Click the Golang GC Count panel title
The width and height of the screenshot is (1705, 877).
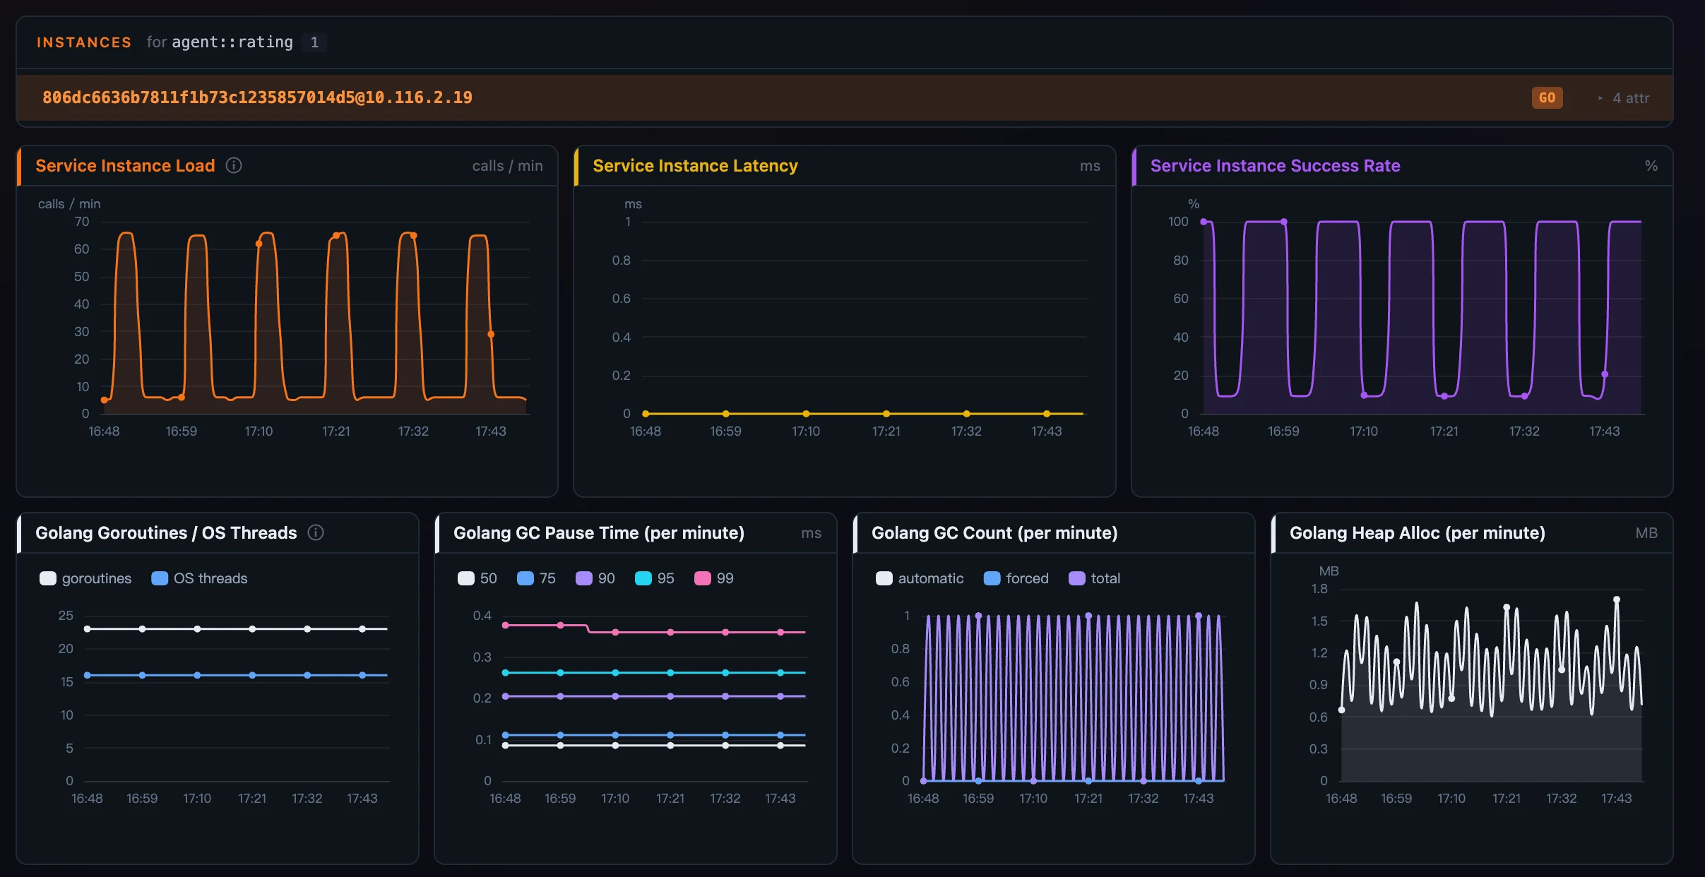click(994, 532)
